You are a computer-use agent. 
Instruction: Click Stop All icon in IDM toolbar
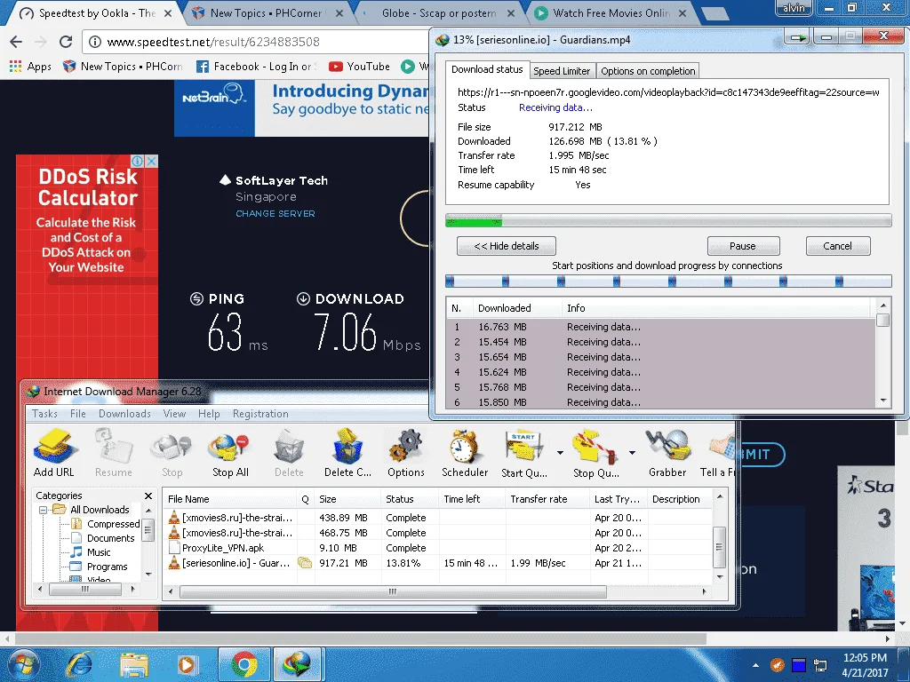[230, 452]
